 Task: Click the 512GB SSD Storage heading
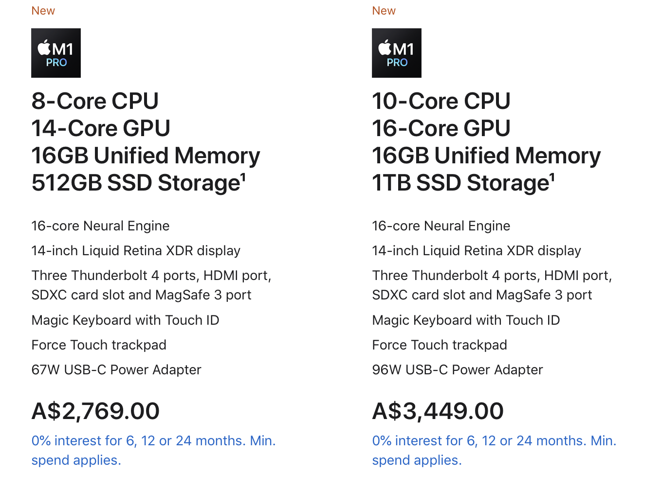click(x=136, y=183)
